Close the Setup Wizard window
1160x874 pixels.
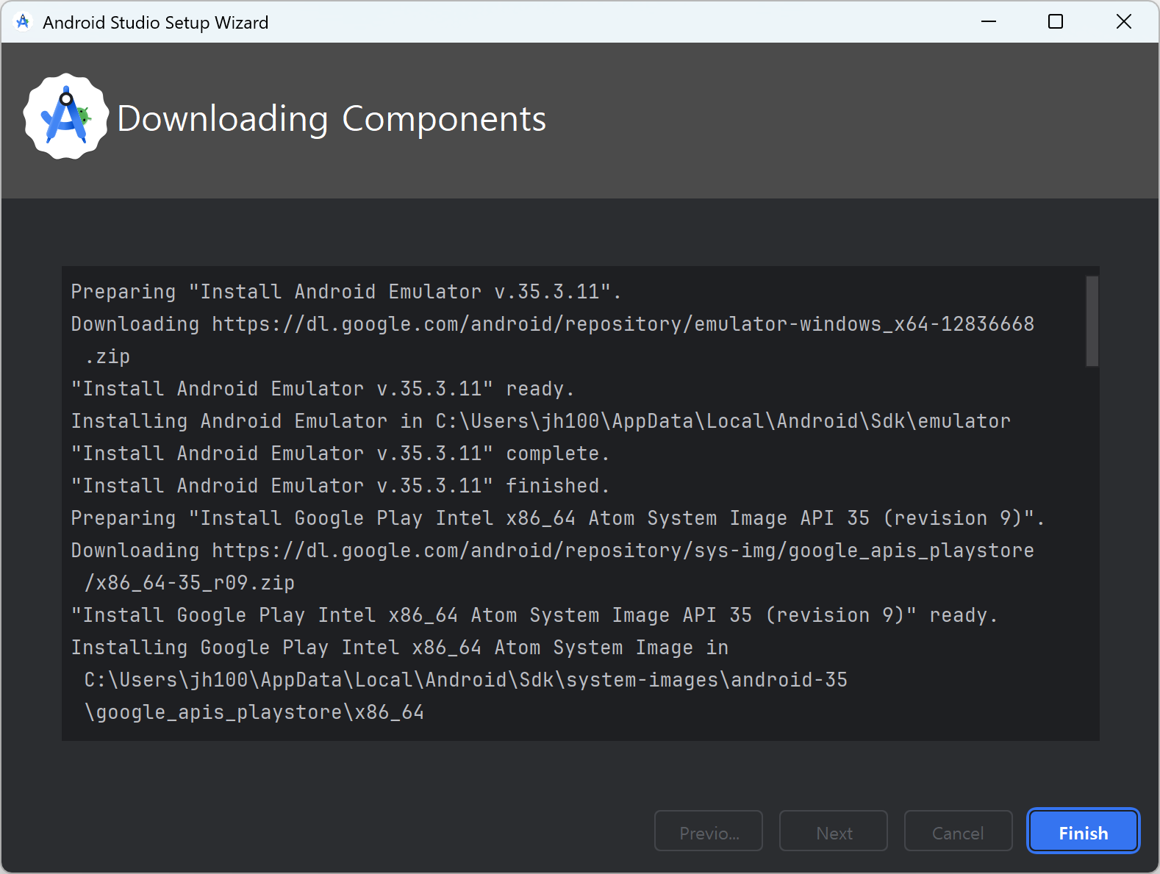[x=1124, y=22]
